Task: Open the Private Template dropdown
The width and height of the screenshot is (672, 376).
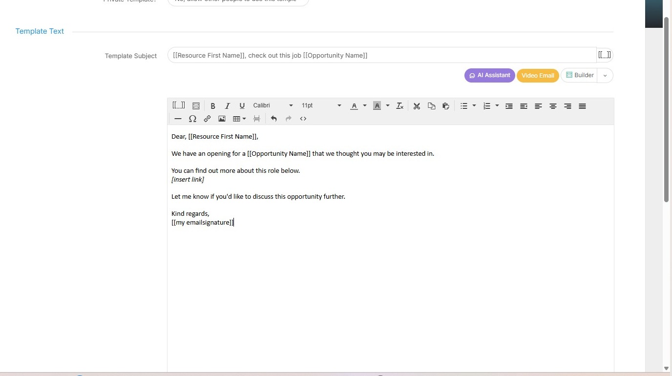Action: pyautogui.click(x=238, y=1)
